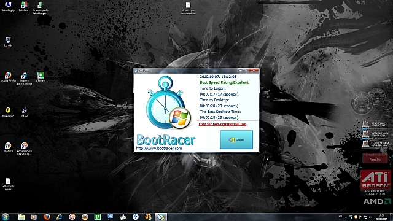393x221 pixels.
Task: Open the taskbar clock and date
Action: point(381,217)
